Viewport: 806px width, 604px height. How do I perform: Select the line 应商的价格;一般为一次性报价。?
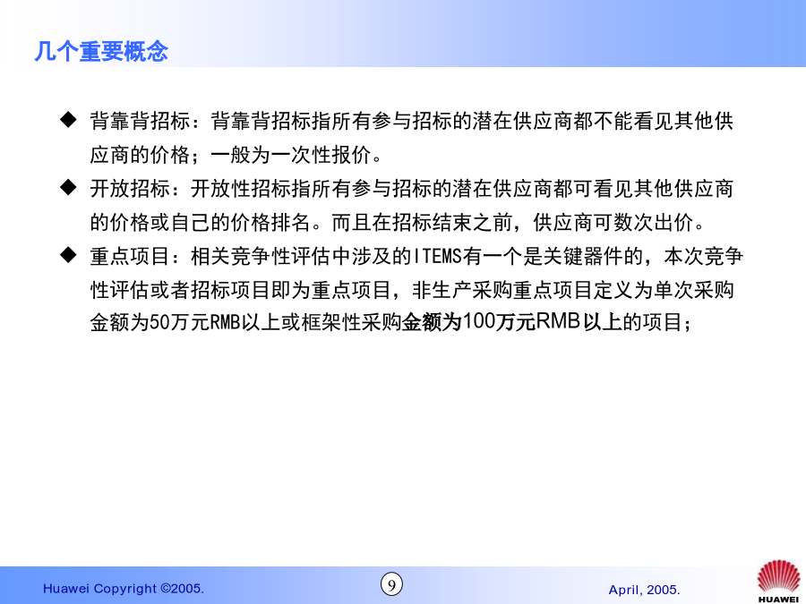point(236,155)
